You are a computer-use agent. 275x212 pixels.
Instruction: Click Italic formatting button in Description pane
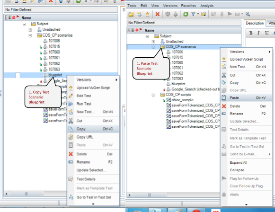(x=258, y=33)
